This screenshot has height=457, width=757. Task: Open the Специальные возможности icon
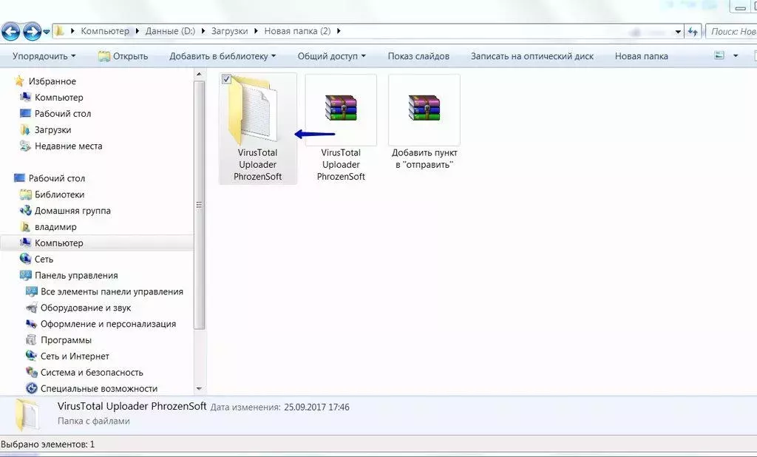pyautogui.click(x=31, y=388)
